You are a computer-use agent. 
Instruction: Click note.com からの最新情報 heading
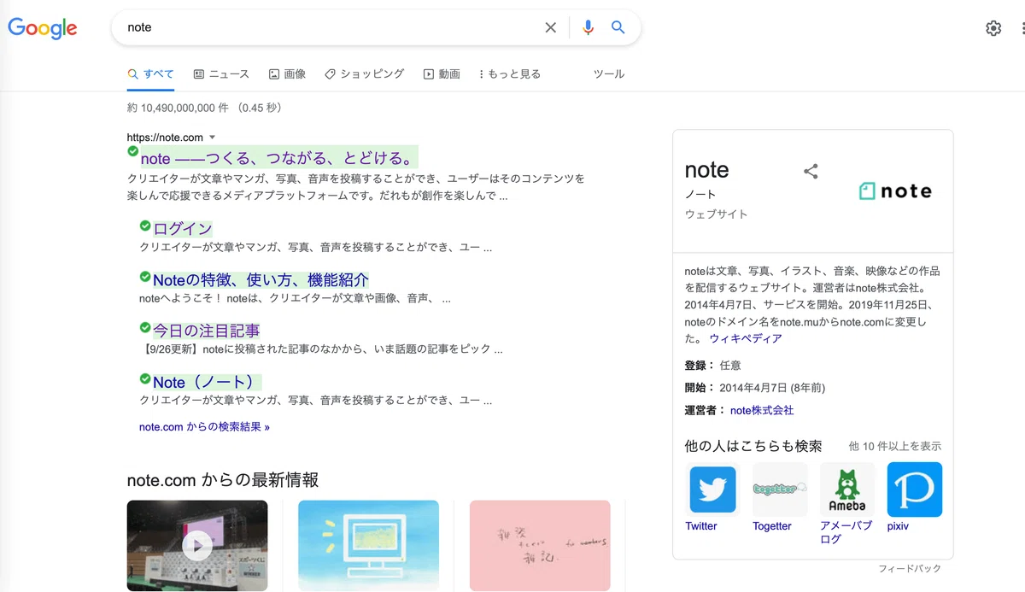click(x=223, y=480)
